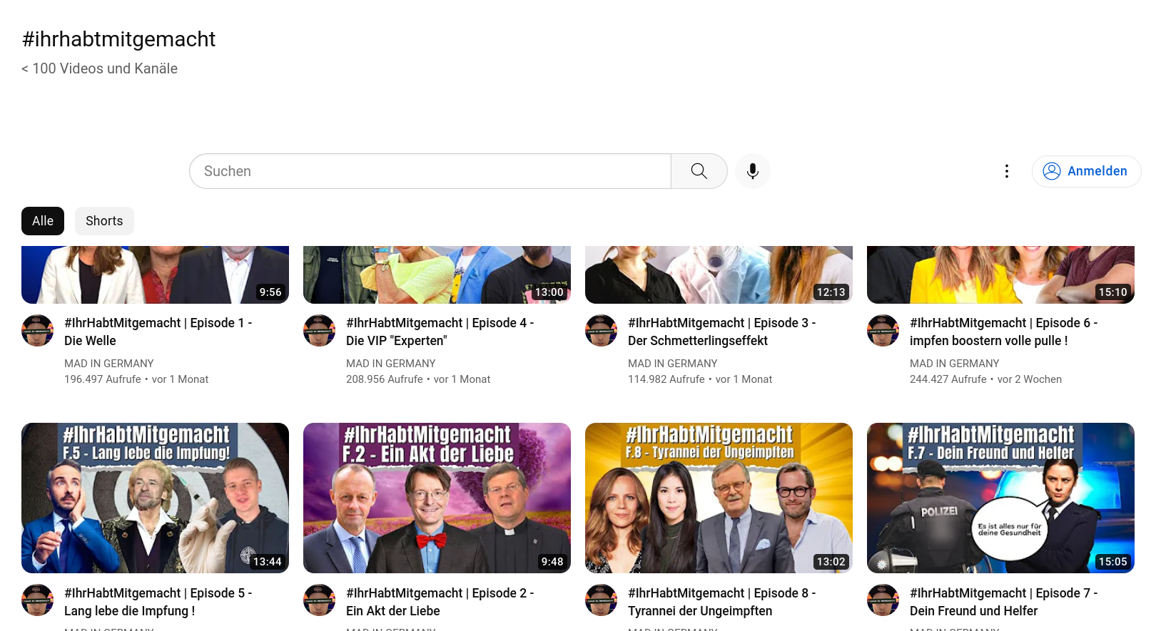Open channel avatar beside Episode 4 video
This screenshot has height=631, width=1156.
(x=320, y=330)
